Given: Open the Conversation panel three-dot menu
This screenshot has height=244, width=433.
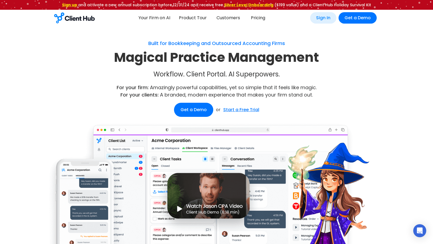Looking at the screenshot, I should point(283,159).
